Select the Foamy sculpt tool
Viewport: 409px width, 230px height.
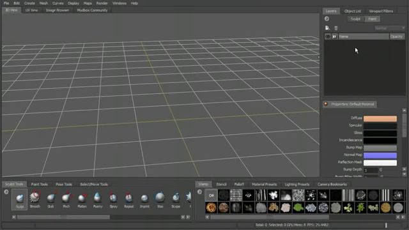point(98,199)
